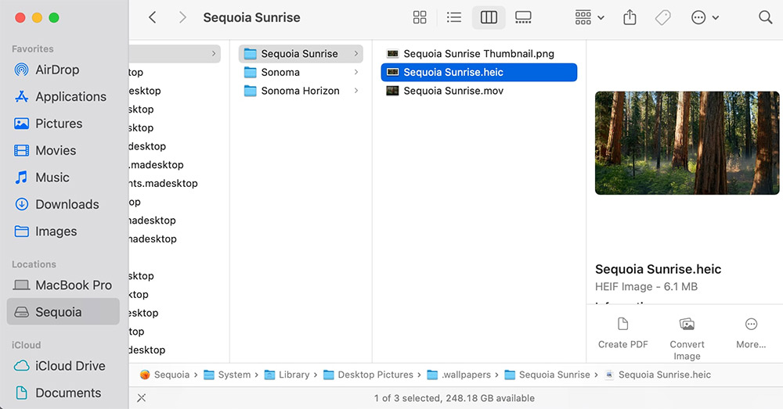Click the X icon in status bar
783x409 pixels.
point(142,398)
